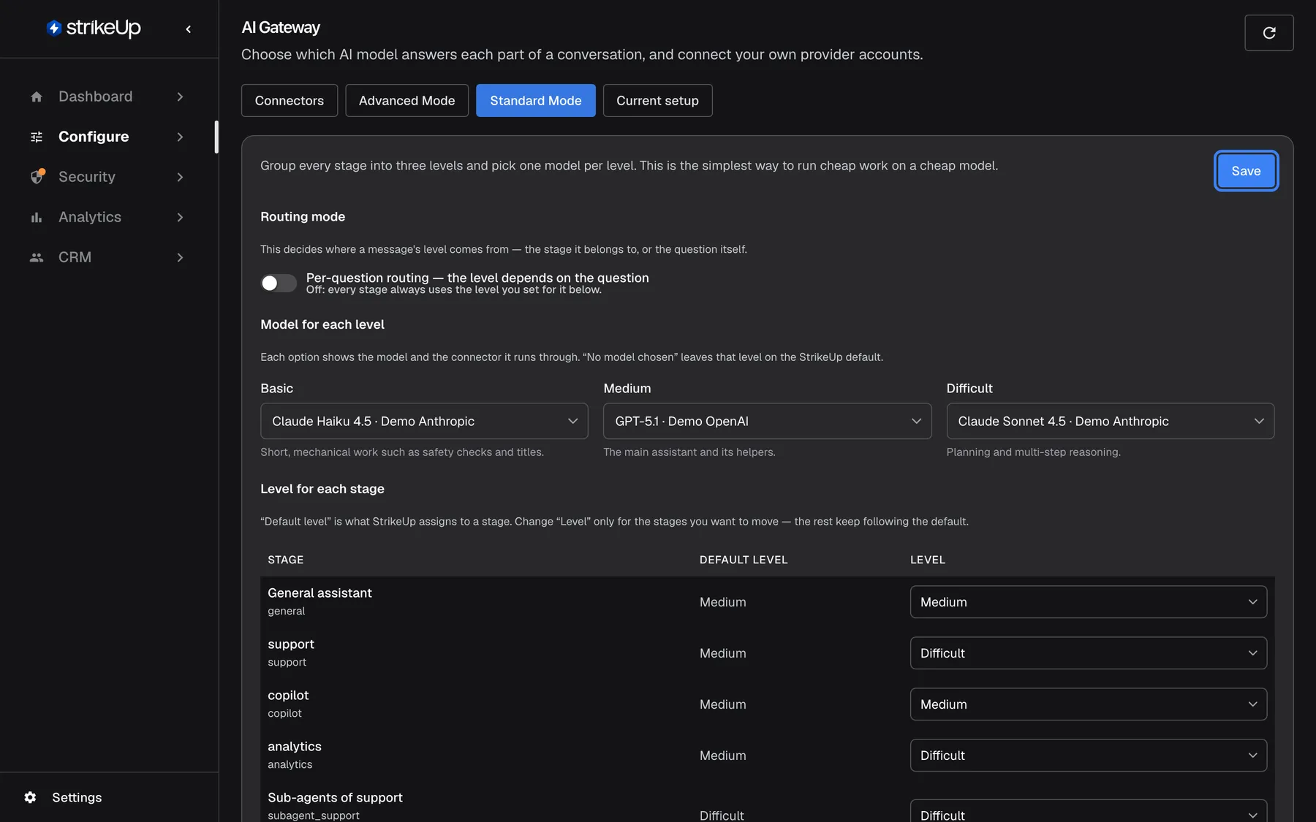
Task: Select the Standard Mode tab
Action: click(x=536, y=101)
